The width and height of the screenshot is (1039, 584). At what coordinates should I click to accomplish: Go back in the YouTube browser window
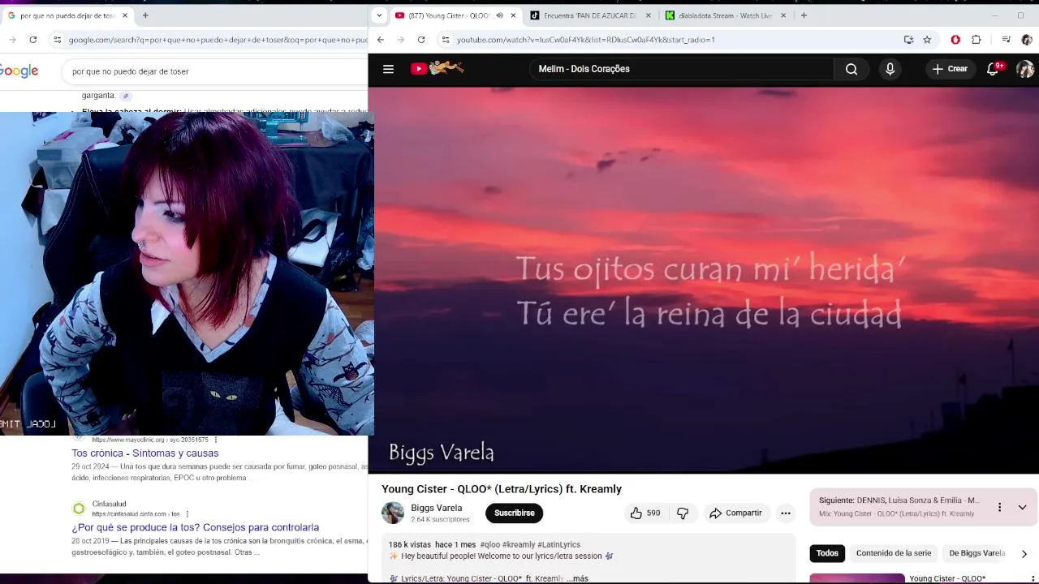[x=381, y=39]
